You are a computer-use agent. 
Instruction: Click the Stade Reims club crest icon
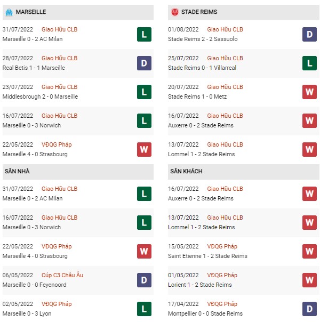point(175,12)
